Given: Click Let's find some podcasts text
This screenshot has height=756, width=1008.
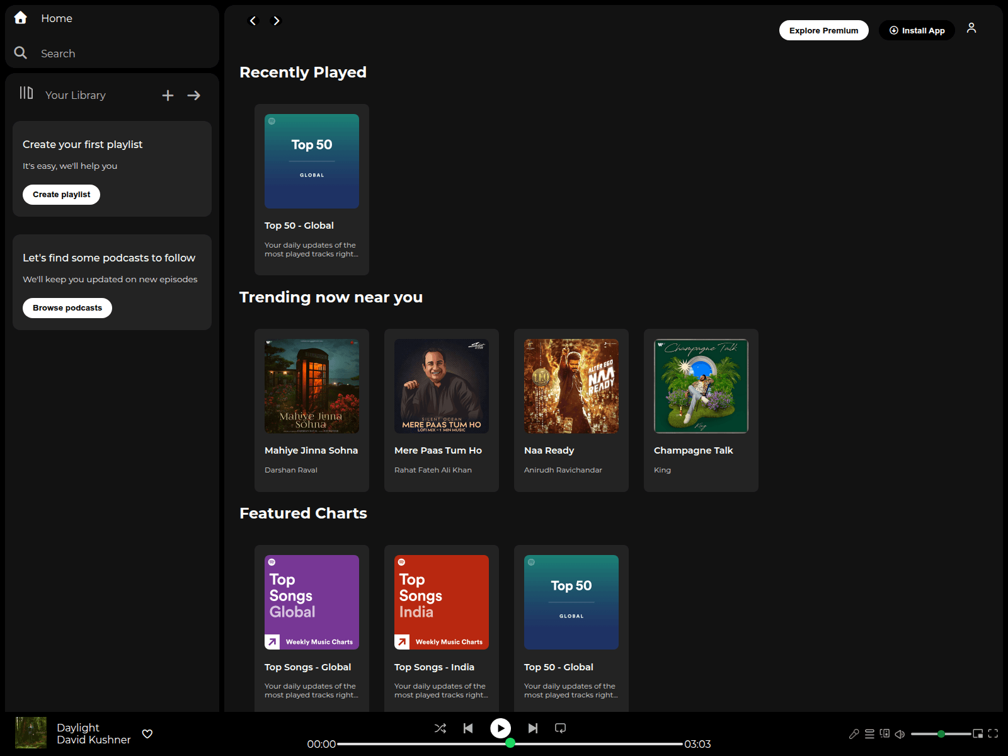Looking at the screenshot, I should click(109, 258).
